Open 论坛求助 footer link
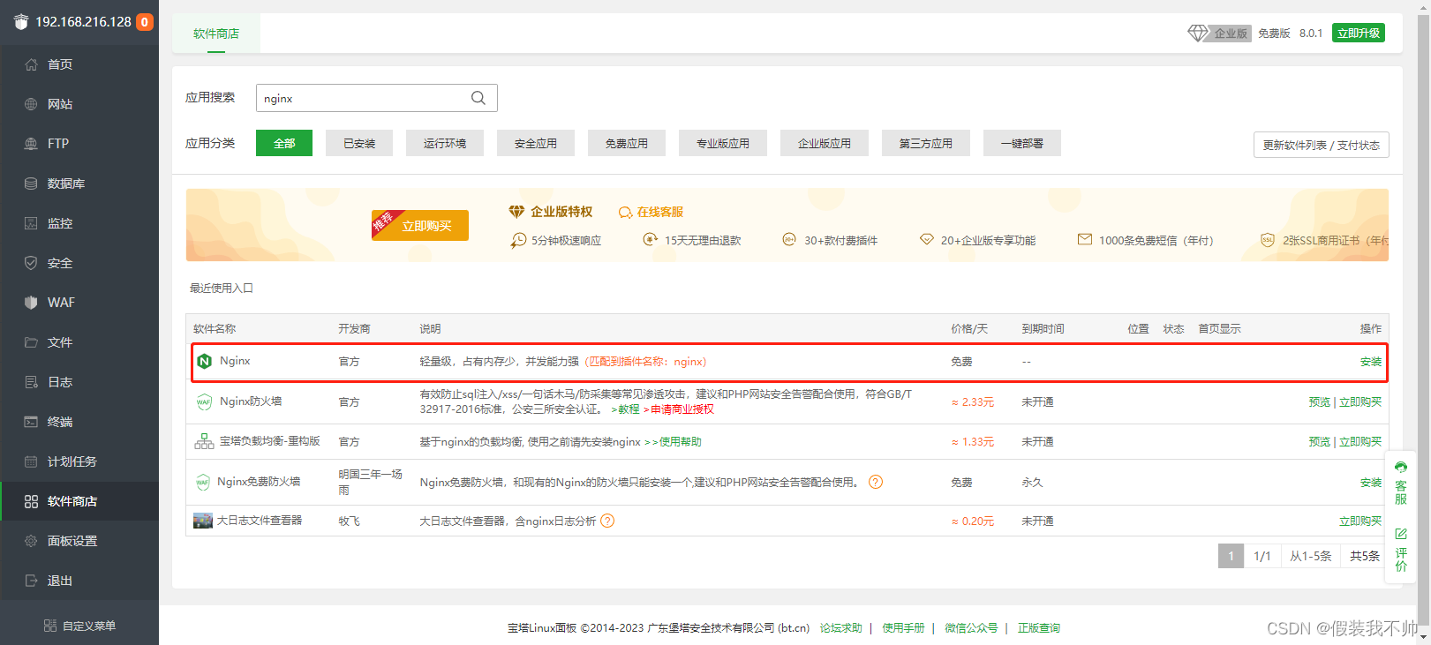The image size is (1431, 645). (840, 628)
